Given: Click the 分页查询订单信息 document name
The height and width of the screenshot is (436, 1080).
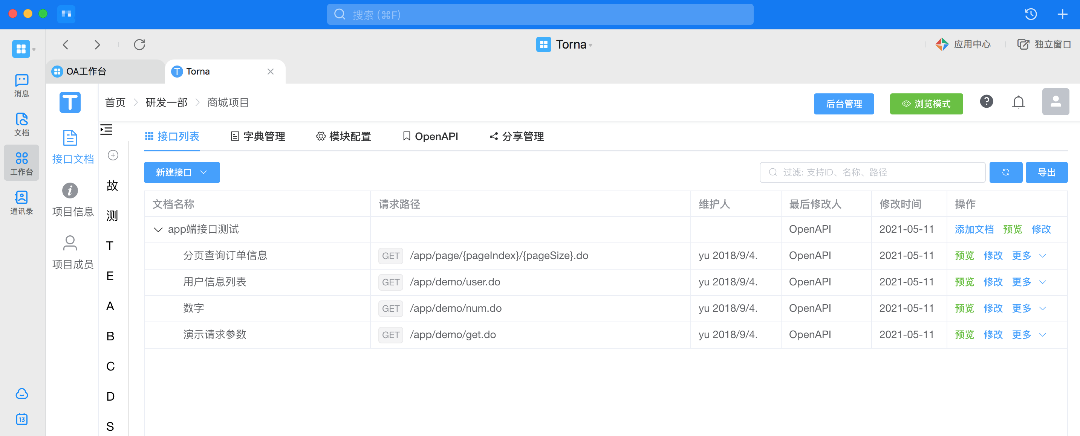Looking at the screenshot, I should (225, 256).
